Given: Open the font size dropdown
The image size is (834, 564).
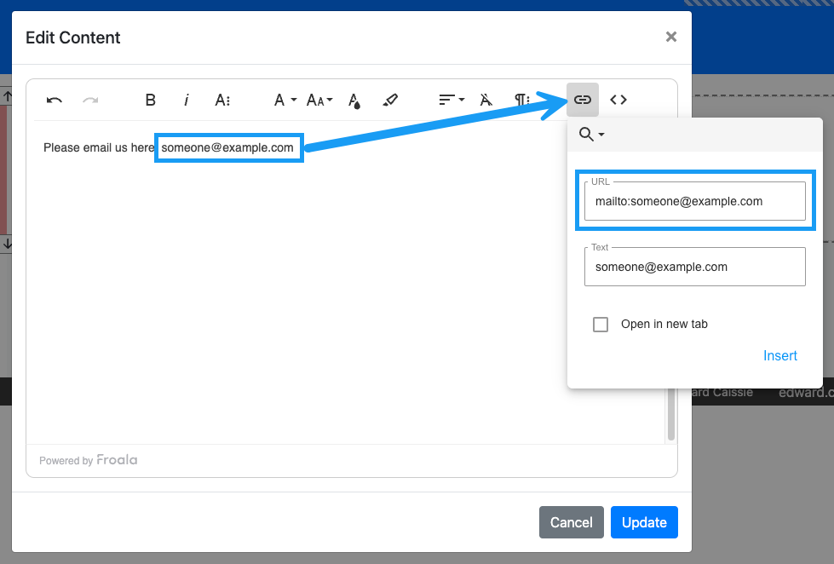Looking at the screenshot, I should [319, 100].
